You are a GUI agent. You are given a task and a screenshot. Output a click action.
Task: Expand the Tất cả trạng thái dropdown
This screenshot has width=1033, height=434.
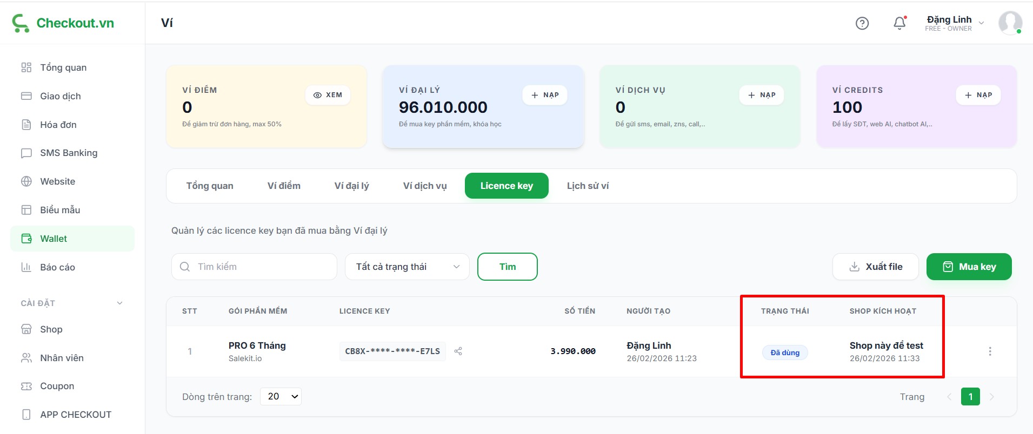[407, 267]
